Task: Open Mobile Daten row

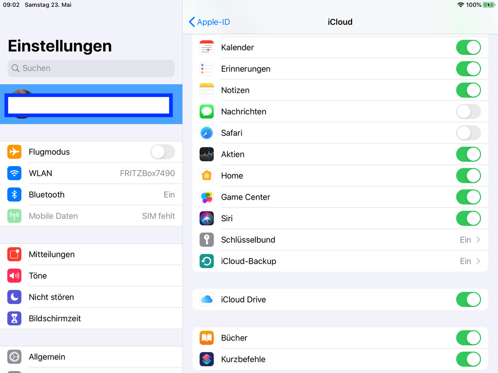Action: pyautogui.click(x=91, y=216)
